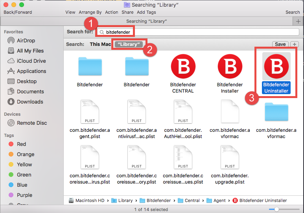Open iCloud Drive from sidebar
This screenshot has width=304, height=213.
click(x=27, y=61)
